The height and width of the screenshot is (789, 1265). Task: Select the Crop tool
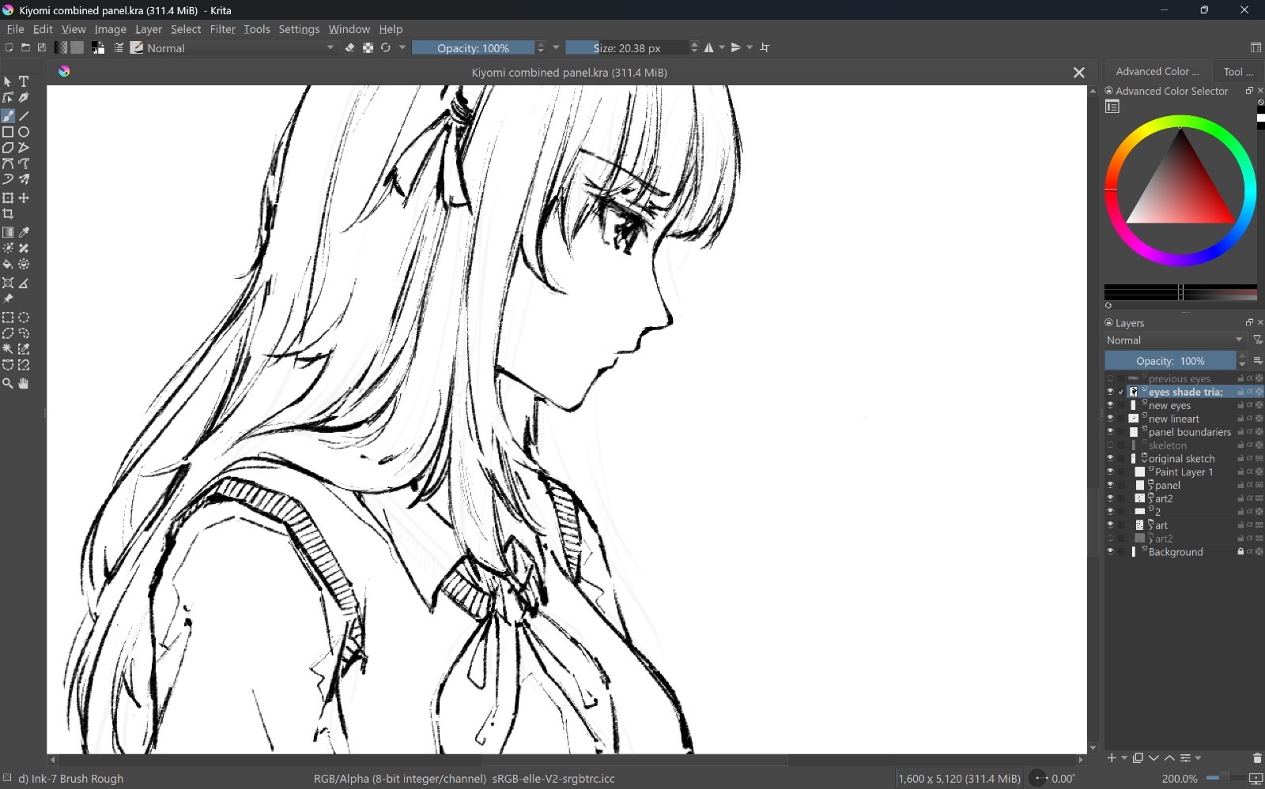tap(8, 214)
